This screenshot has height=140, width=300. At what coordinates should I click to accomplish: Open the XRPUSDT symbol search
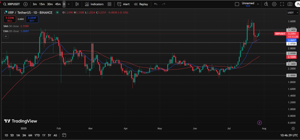click(x=12, y=4)
